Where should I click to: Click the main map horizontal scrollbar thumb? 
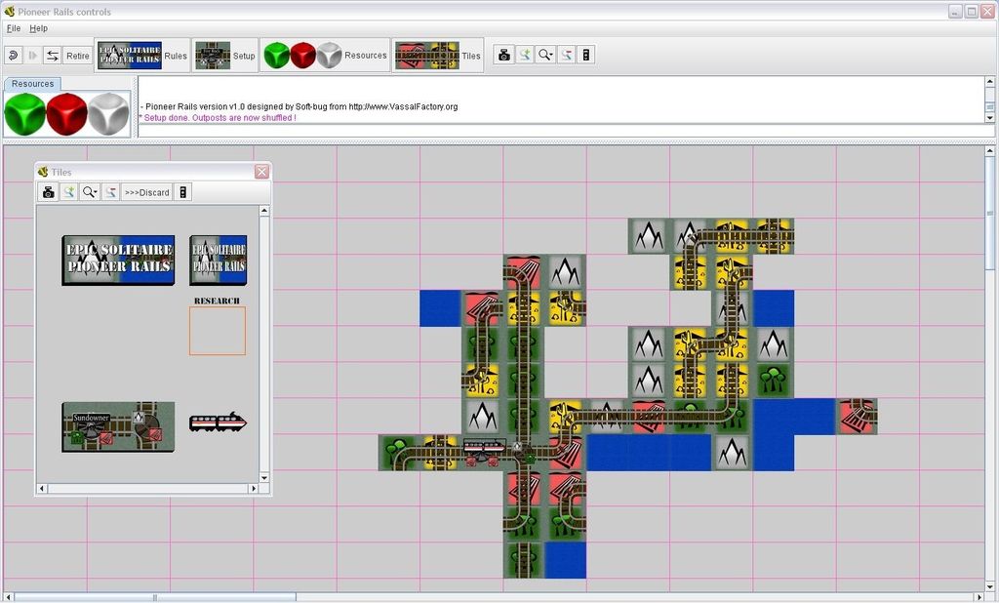155,597
